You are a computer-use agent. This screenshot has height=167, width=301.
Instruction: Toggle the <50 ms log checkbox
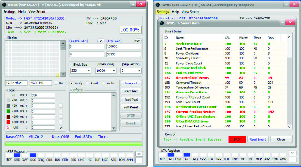(61, 106)
